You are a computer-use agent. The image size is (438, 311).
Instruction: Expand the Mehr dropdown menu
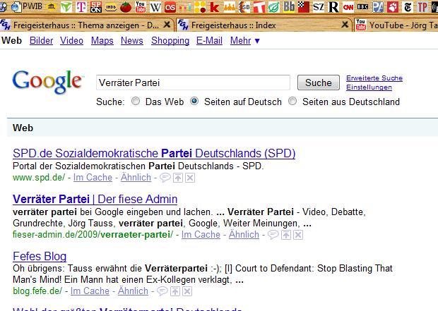(245, 41)
